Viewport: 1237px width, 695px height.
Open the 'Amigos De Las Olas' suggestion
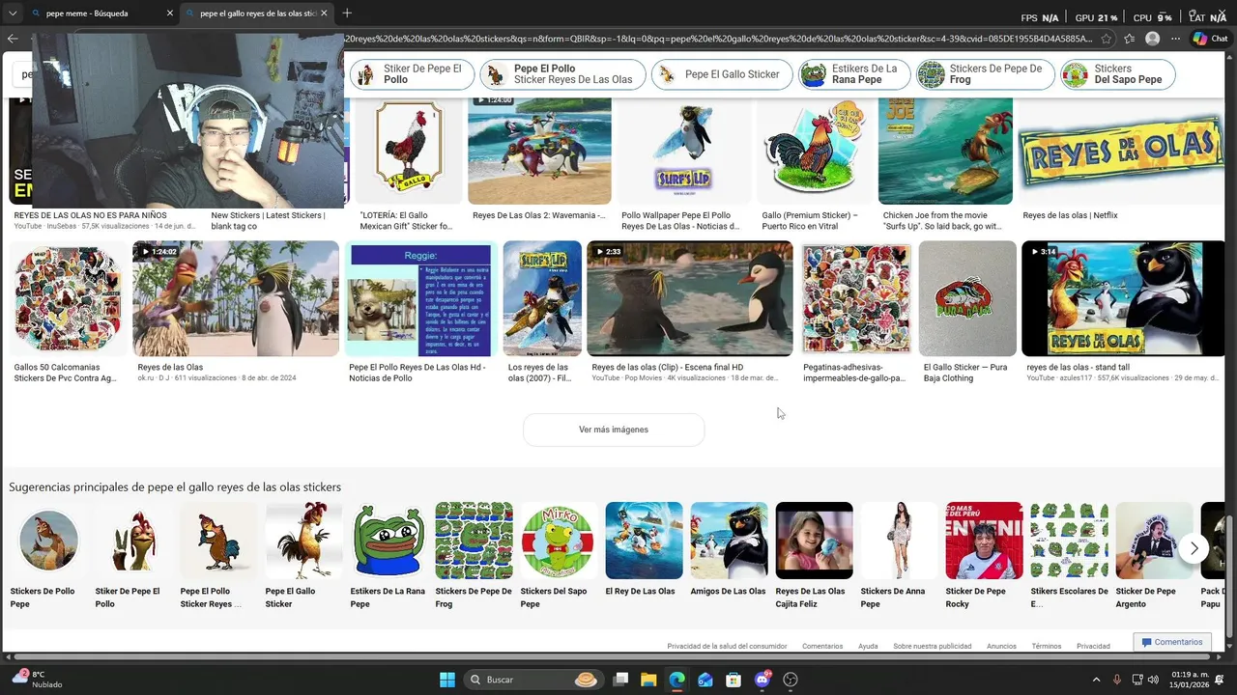(729, 550)
